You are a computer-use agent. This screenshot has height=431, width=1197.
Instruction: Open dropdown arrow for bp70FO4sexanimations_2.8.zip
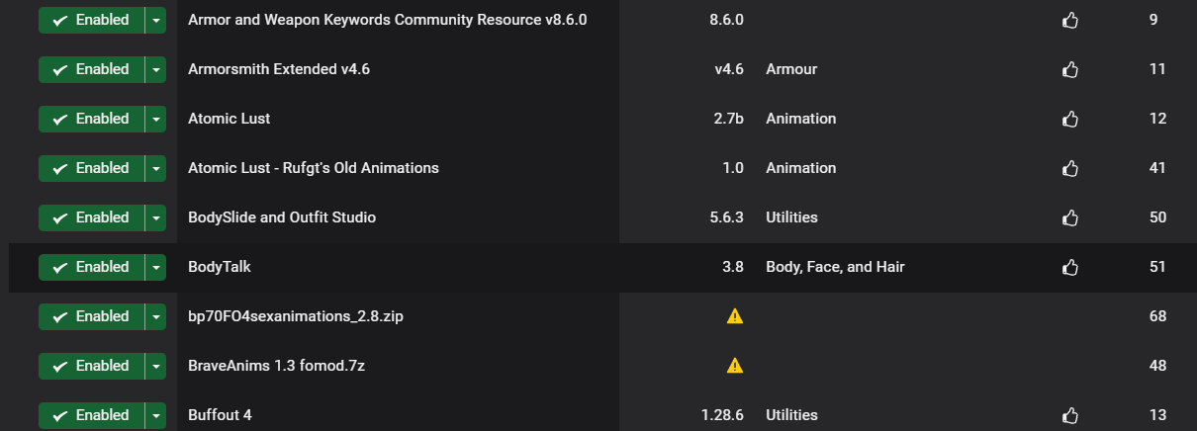[x=156, y=316]
